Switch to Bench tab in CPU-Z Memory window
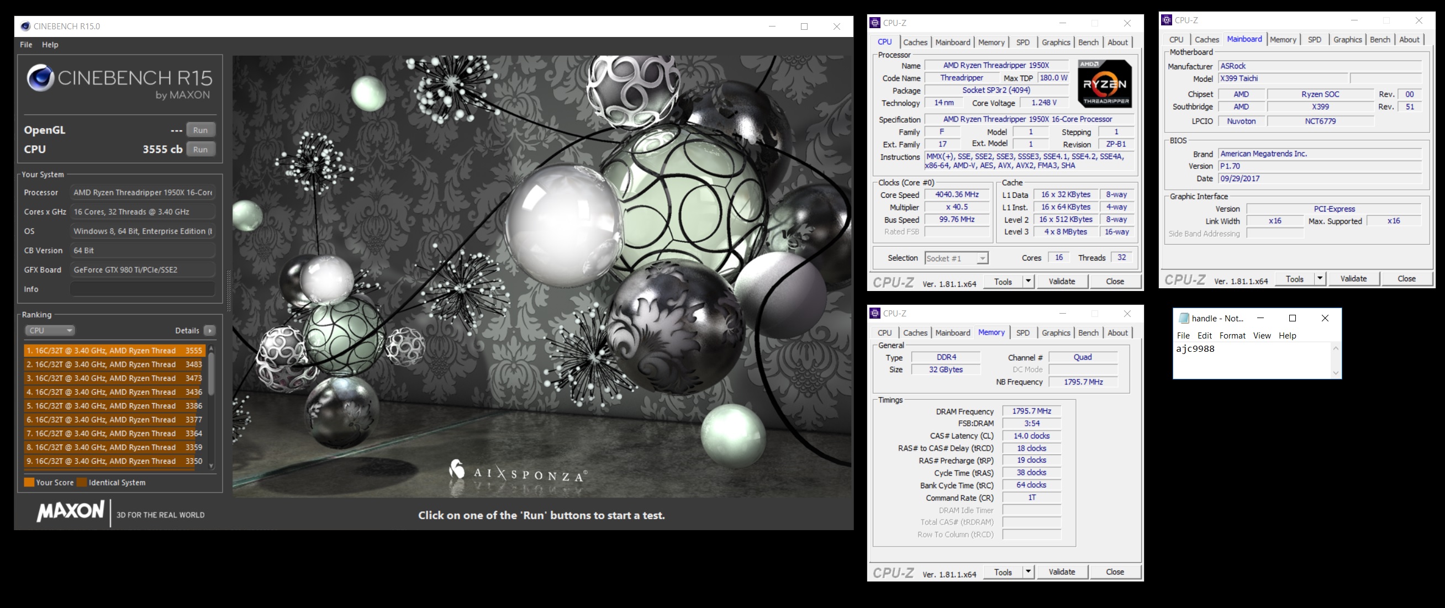The height and width of the screenshot is (608, 1445). [1088, 332]
